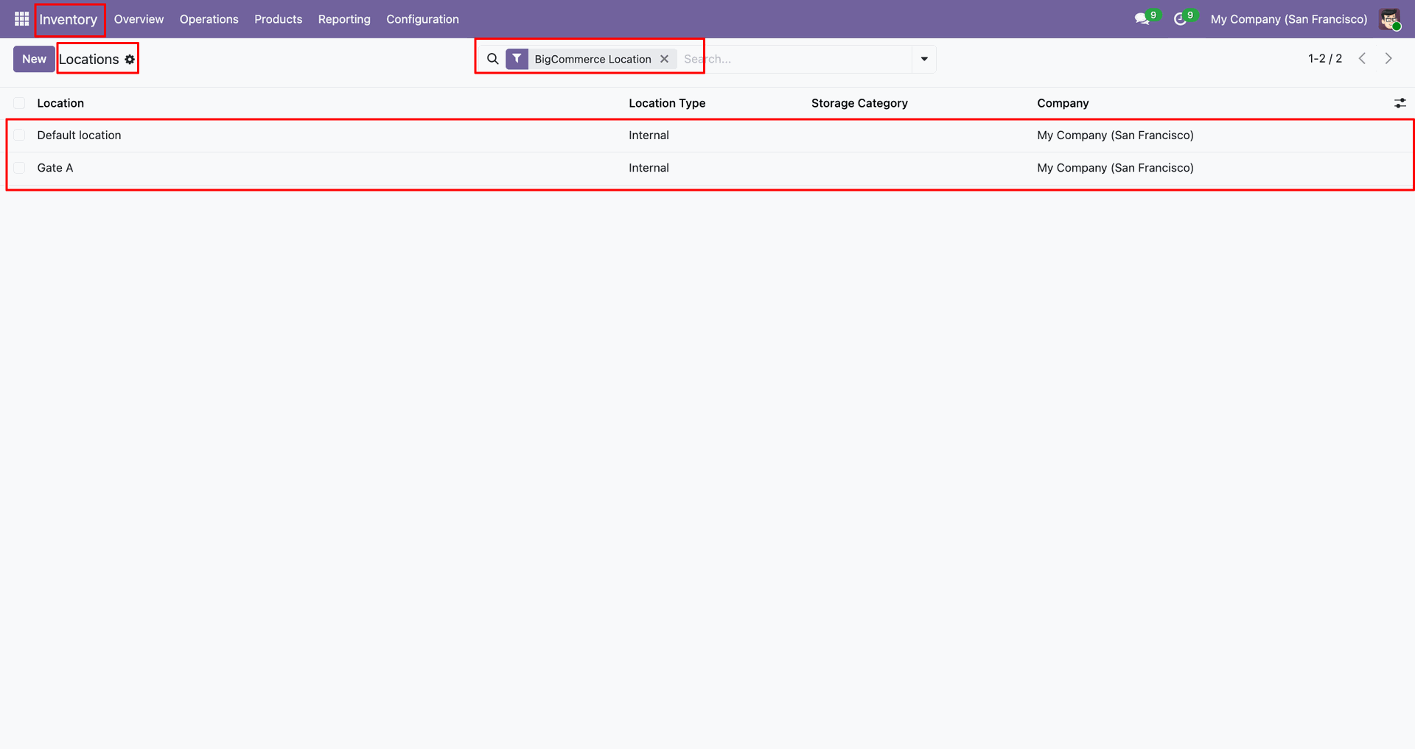Click the user avatar

tap(1390, 19)
